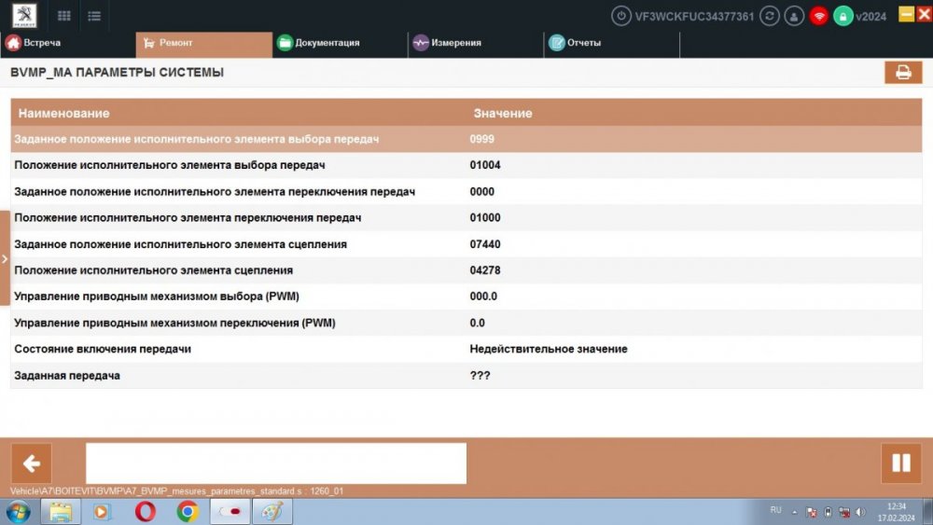Select row Заданная передача
Image resolution: width=933 pixels, height=525 pixels.
click(466, 375)
